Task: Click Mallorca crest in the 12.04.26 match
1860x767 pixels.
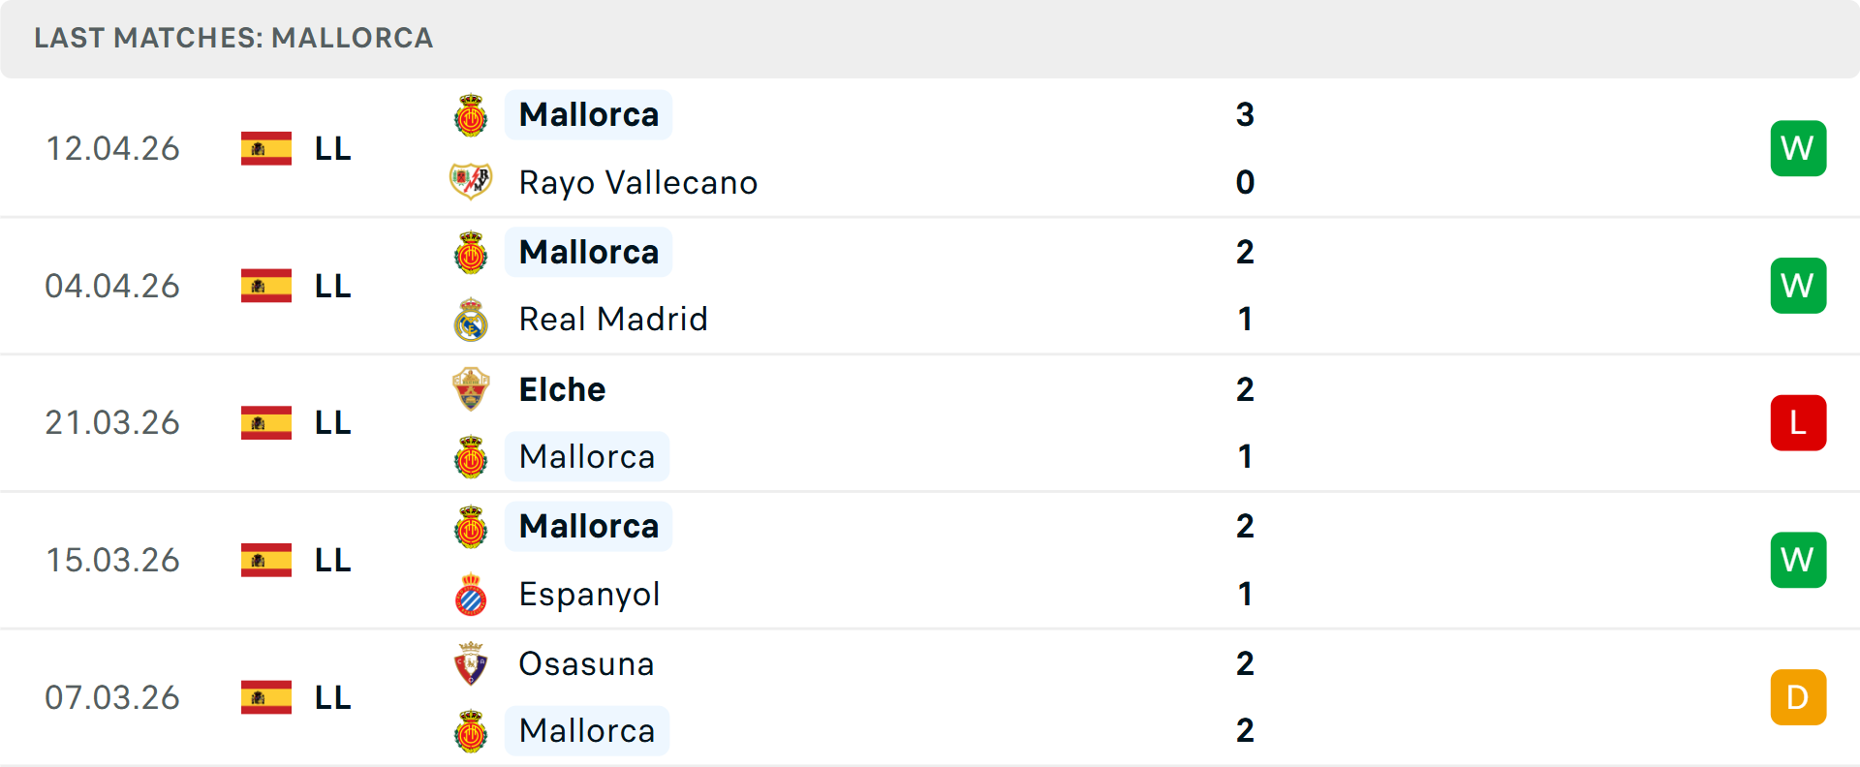Action: tap(471, 115)
